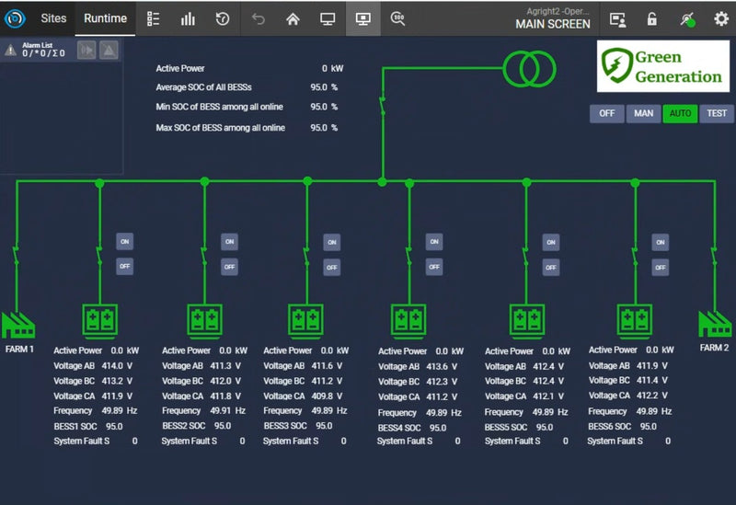The width and height of the screenshot is (736, 505).
Task: Click the main grid breaker switch
Action: 383,106
